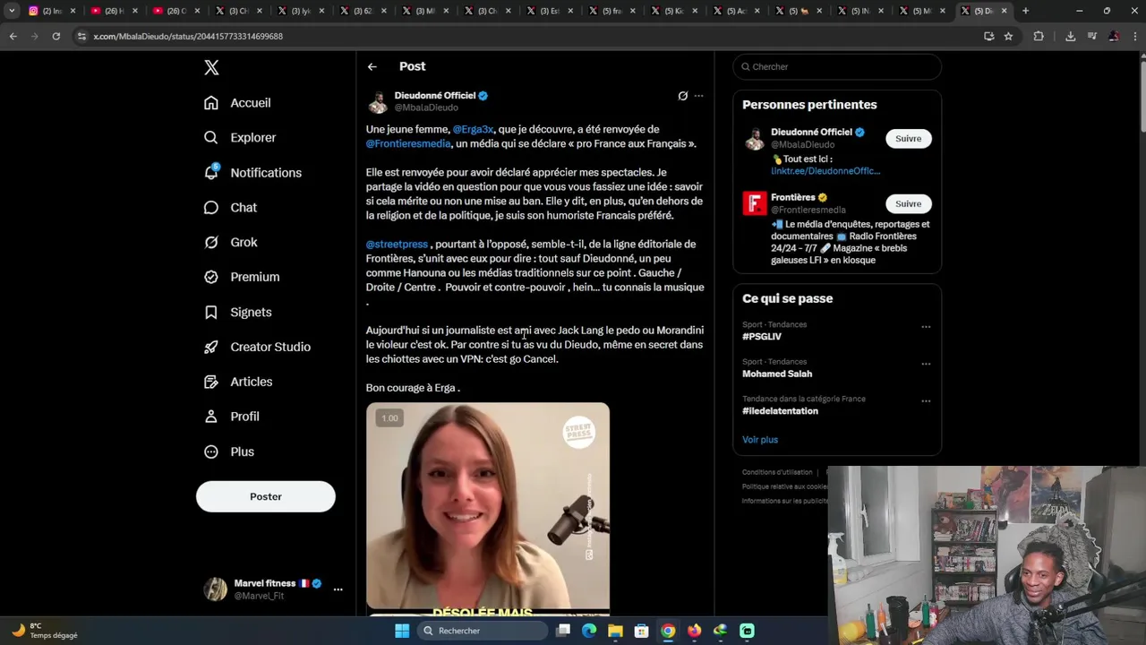Open the Chrome extensions puzzle icon
1146x645 pixels.
point(1039,36)
